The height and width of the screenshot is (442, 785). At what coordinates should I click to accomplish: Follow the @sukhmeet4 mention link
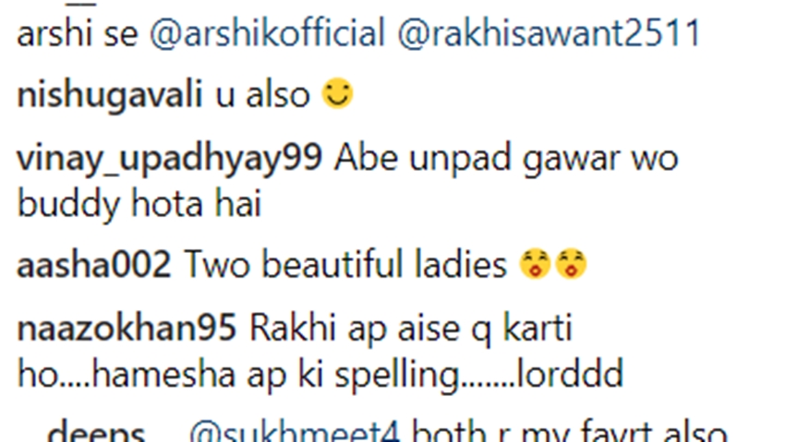point(295,433)
